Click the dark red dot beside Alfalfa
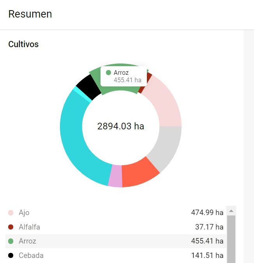This screenshot has width=254, height=263. pyautogui.click(x=11, y=227)
